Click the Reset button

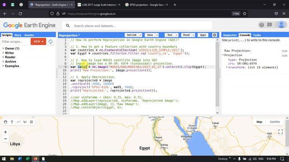186,35
